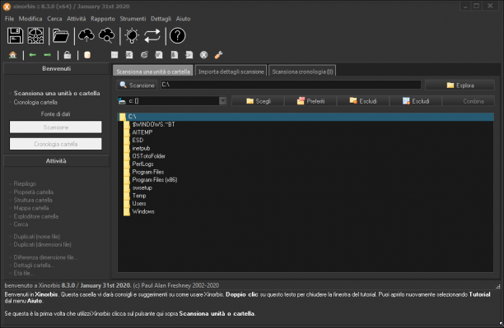
Task: Open the Strumenti menu
Action: pos(133,19)
